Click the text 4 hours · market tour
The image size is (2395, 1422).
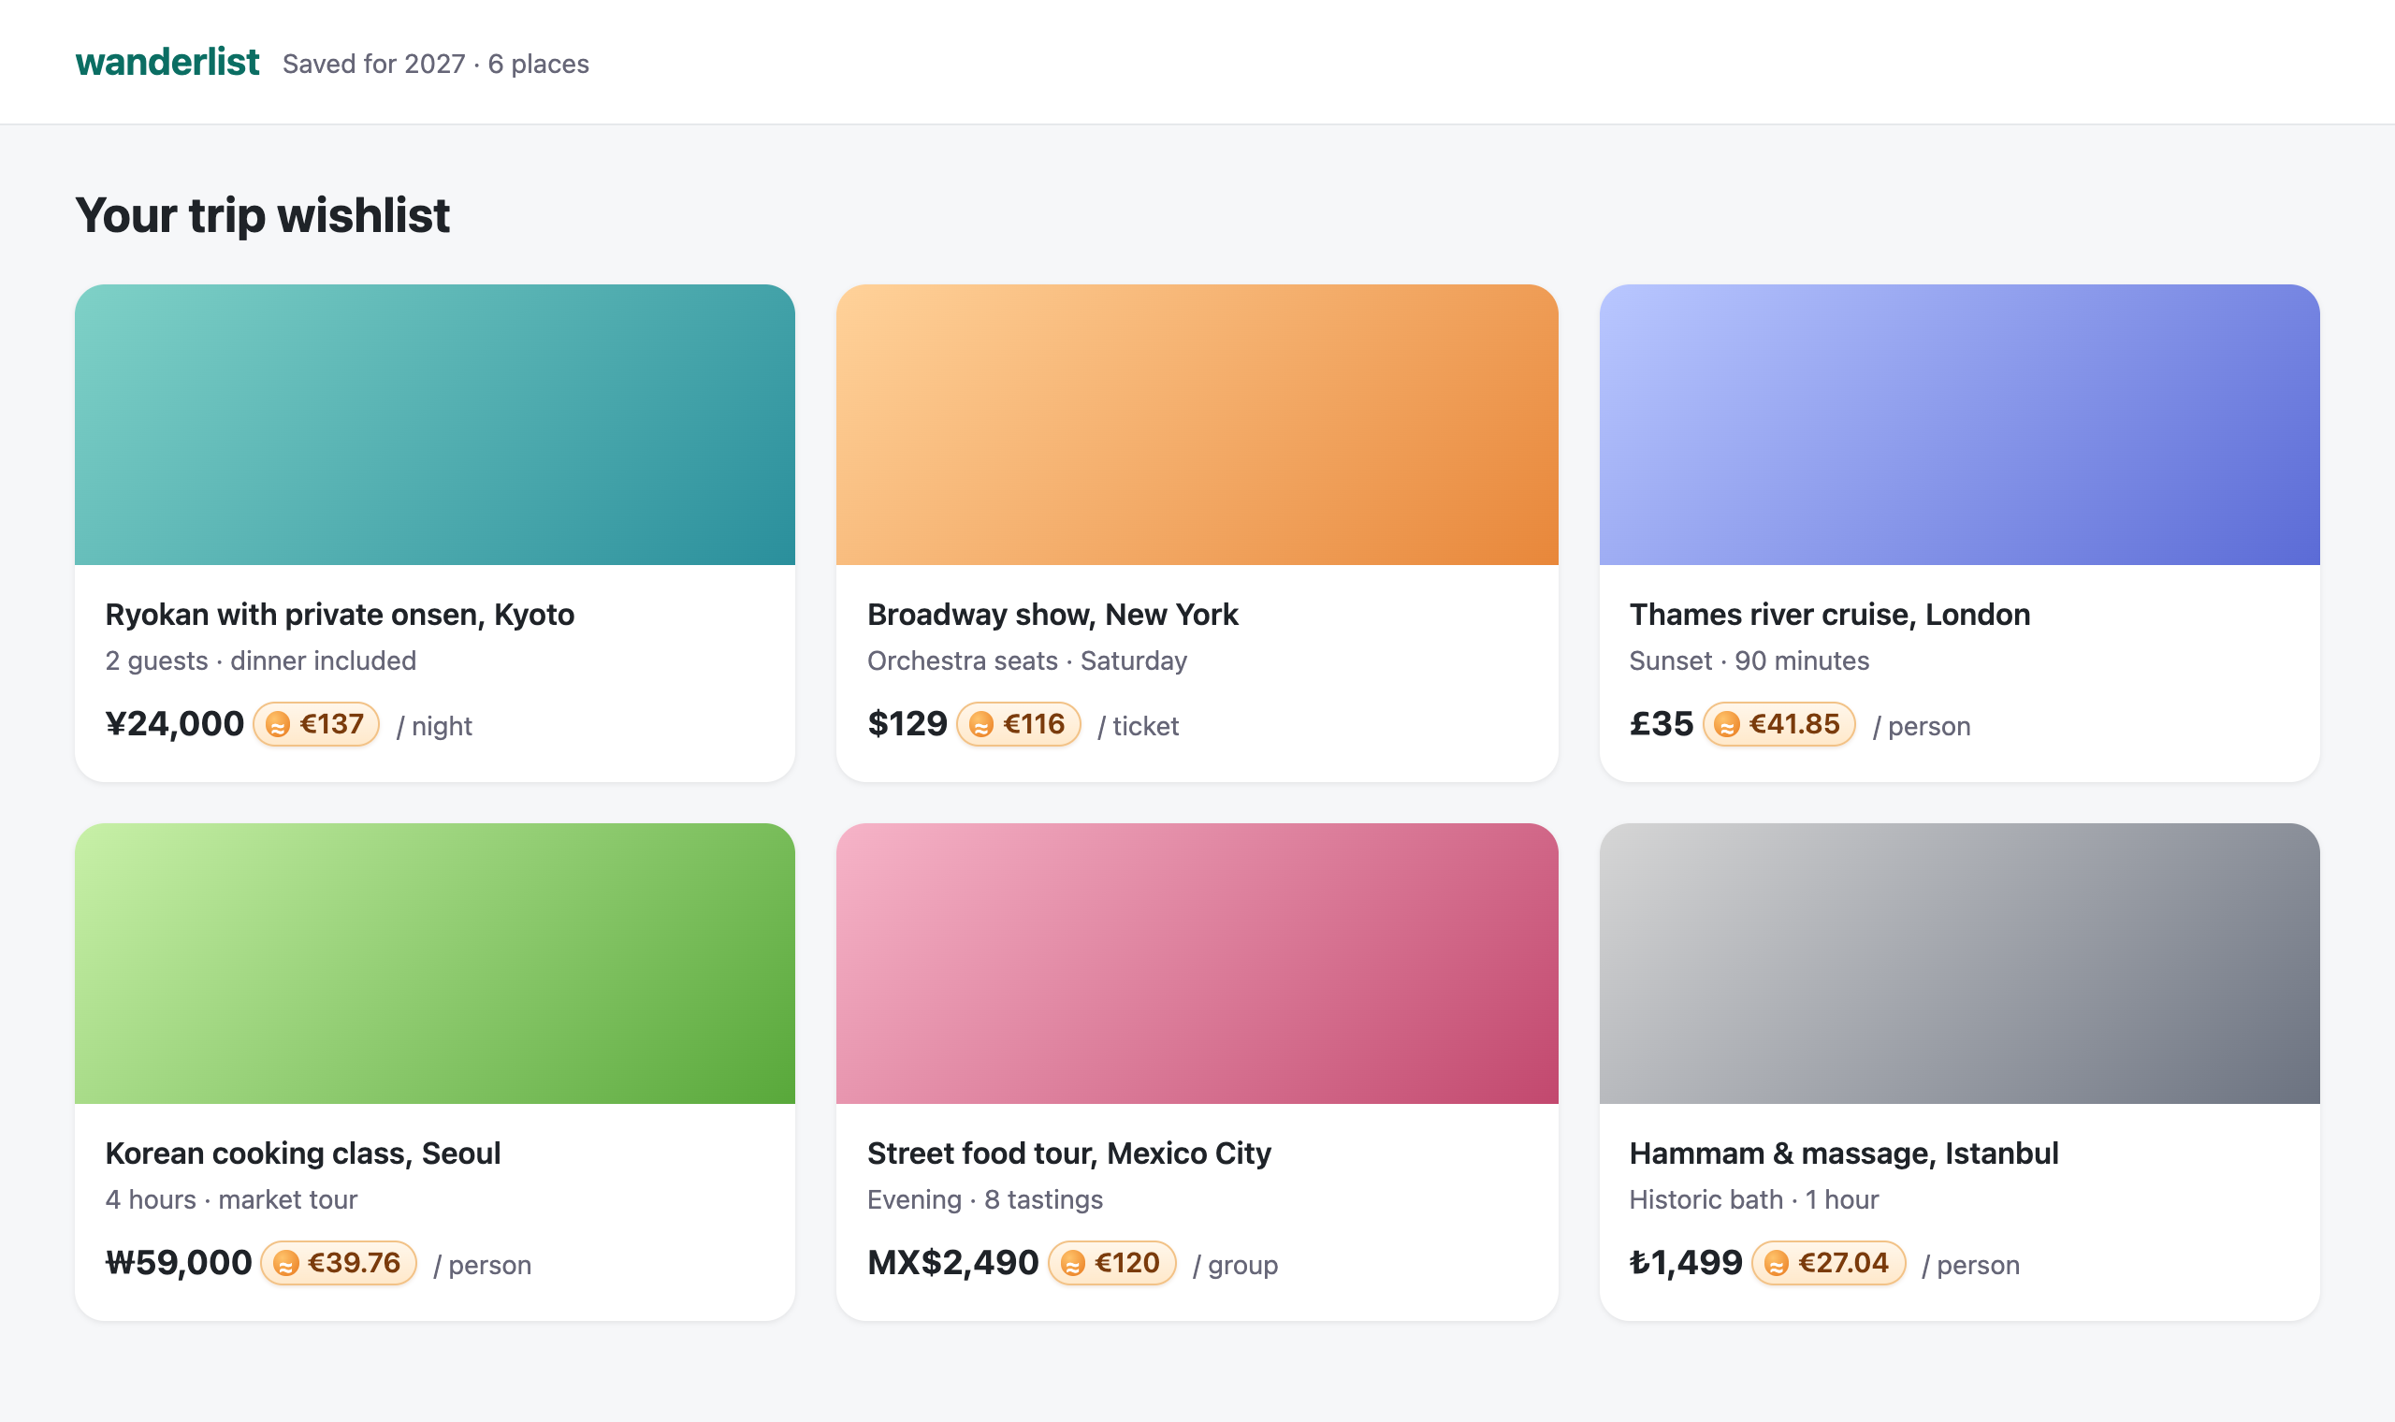231,1198
